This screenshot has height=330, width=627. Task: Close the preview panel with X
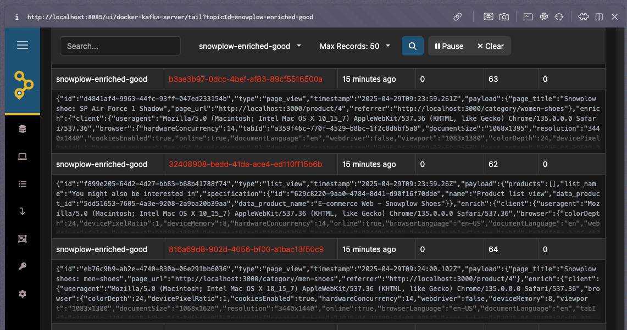[x=614, y=17]
